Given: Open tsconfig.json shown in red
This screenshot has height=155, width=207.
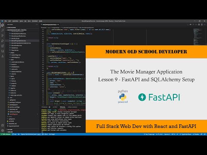Looking at the screenshot, I should (14, 114).
